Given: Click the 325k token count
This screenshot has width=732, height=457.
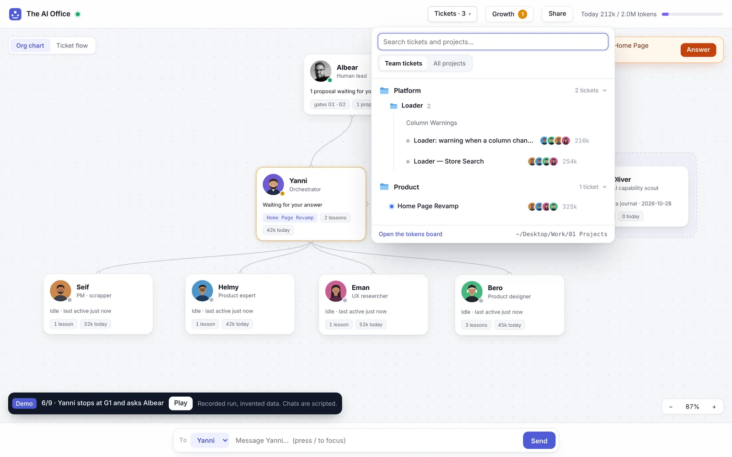Looking at the screenshot, I should (570, 207).
